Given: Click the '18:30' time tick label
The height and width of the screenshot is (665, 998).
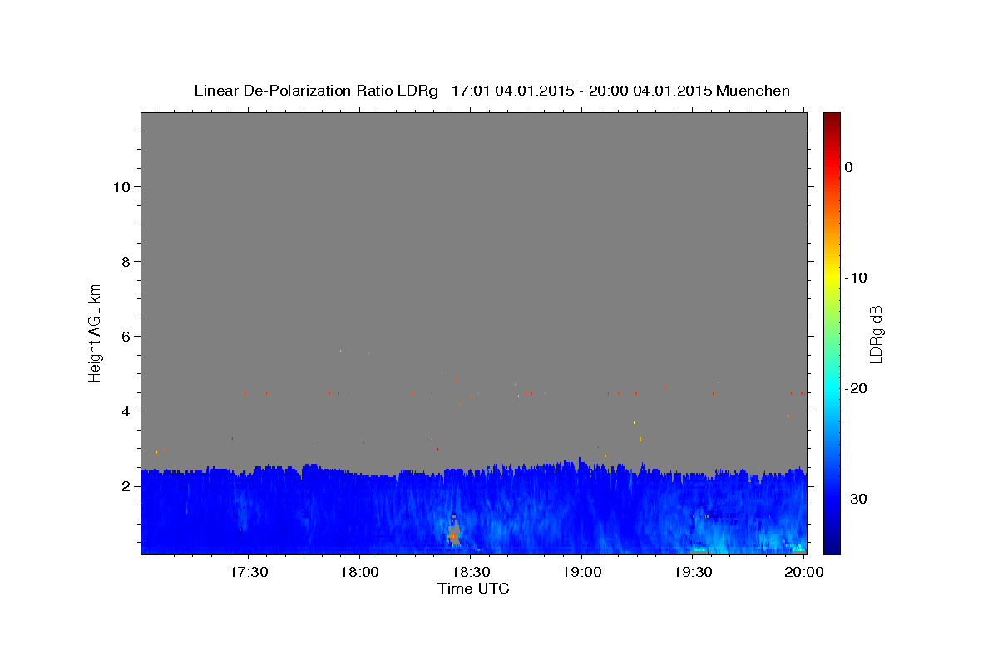Looking at the screenshot, I should pos(470,573).
